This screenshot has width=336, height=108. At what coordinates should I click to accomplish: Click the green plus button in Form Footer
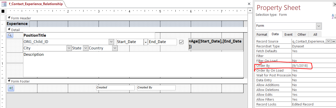click(11, 88)
